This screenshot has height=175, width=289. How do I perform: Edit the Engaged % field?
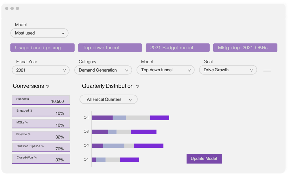41,112
